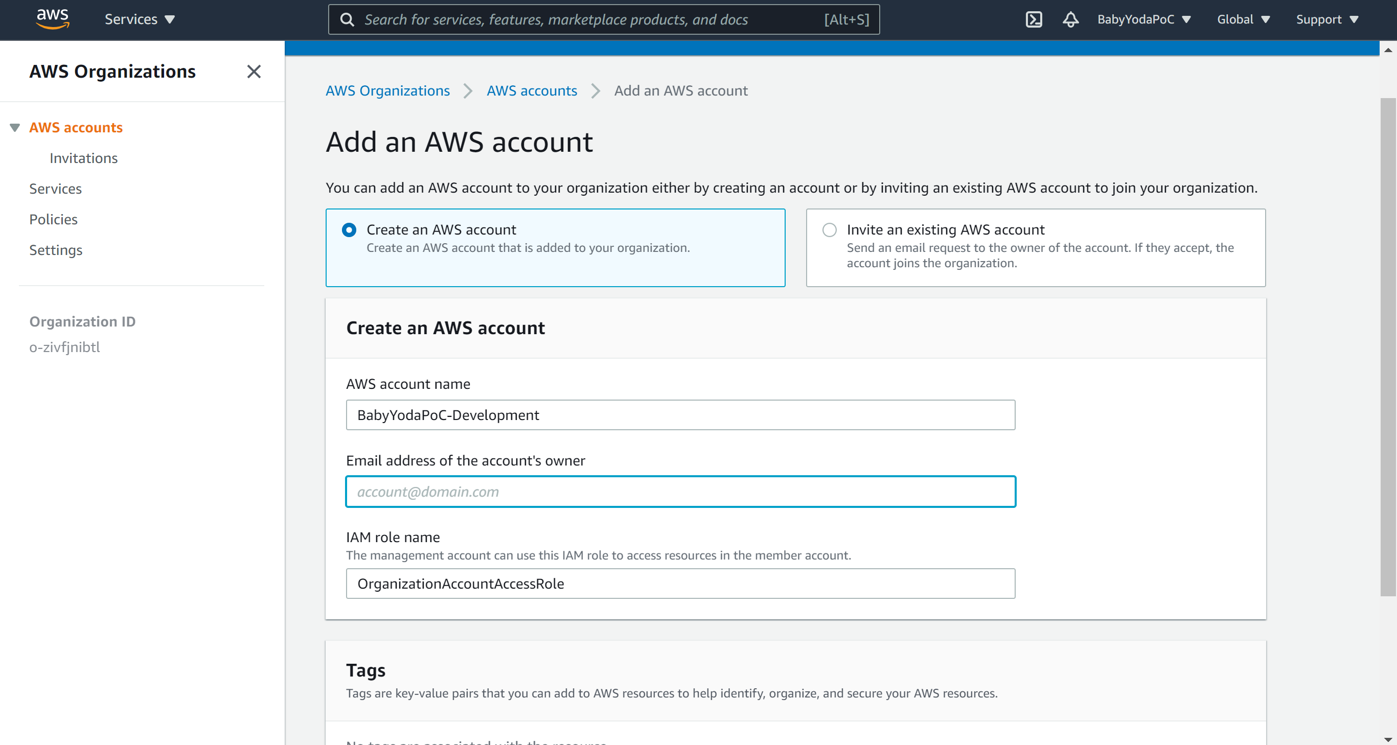The height and width of the screenshot is (745, 1397).
Task: Open Invitations in sidebar
Action: tap(83, 158)
